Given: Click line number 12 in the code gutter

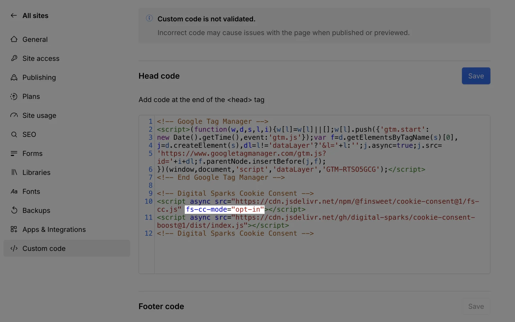Looking at the screenshot, I should tap(148, 233).
